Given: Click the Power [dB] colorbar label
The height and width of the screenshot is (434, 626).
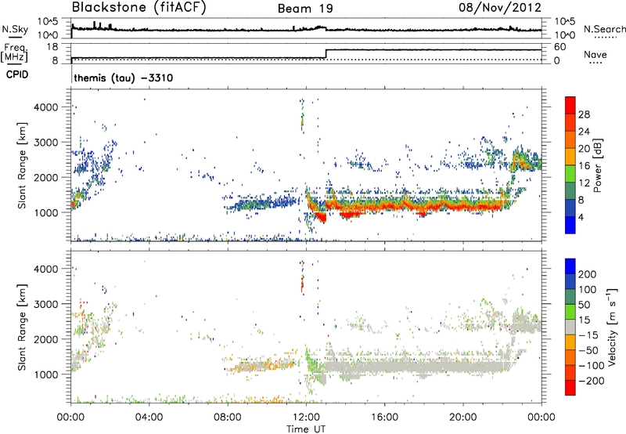Looking at the screenshot, I should 597,165.
